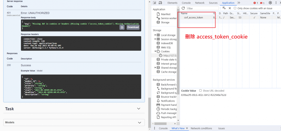
Task: Select Cache storage entry
Action: 167,72
